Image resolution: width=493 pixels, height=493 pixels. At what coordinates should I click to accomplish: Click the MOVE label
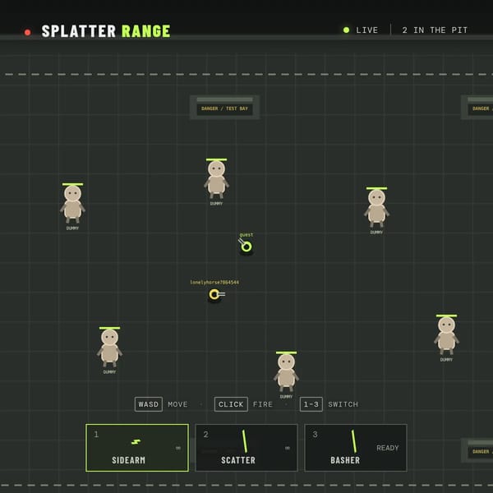tap(177, 404)
